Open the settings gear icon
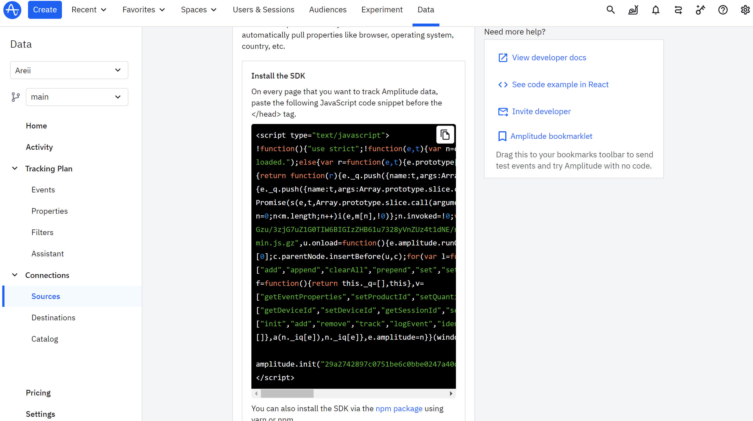Screen dimensions: 753x421 click(745, 10)
